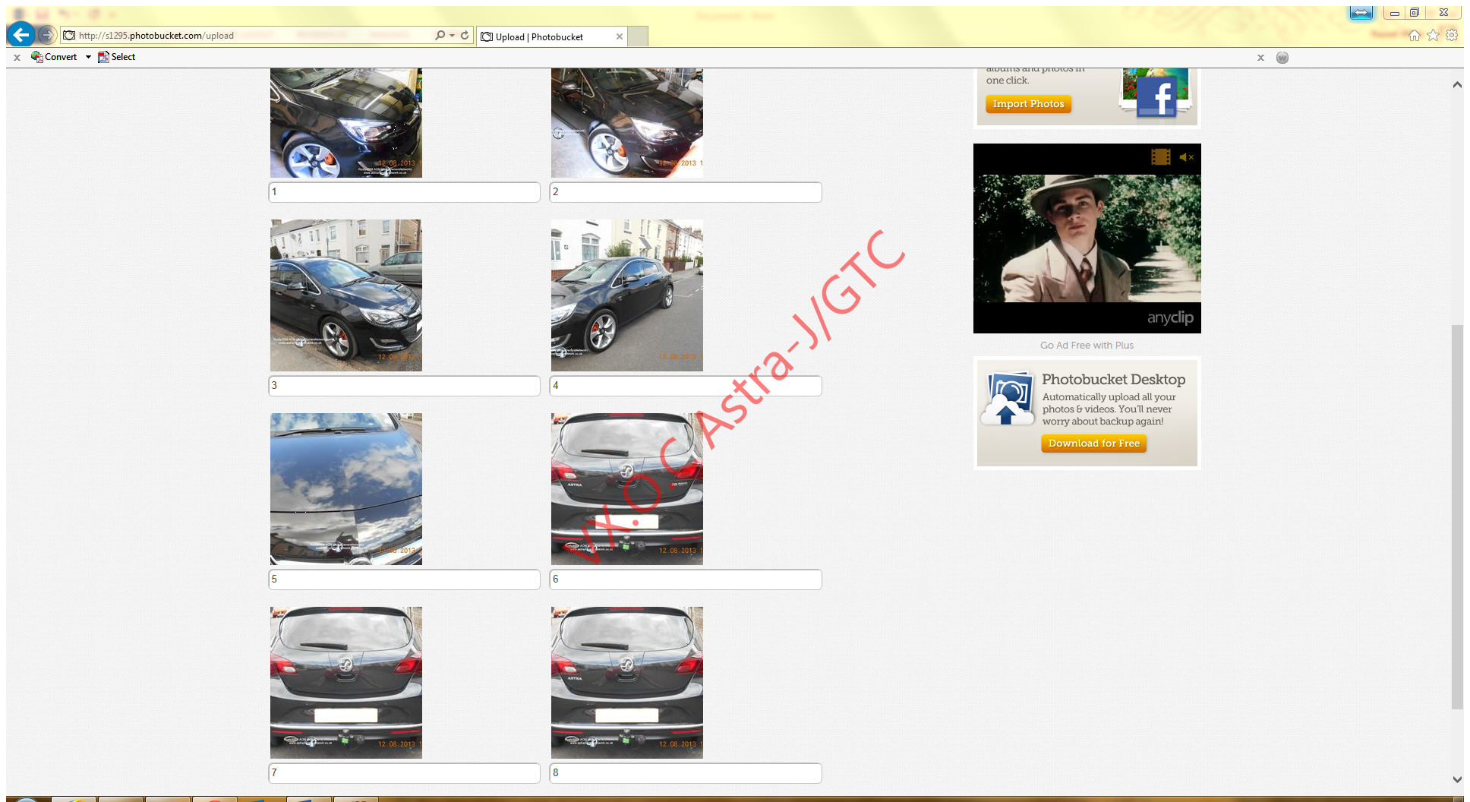Screen dimensions: 1470x802
Task: Click the Home icon
Action: point(1415,35)
